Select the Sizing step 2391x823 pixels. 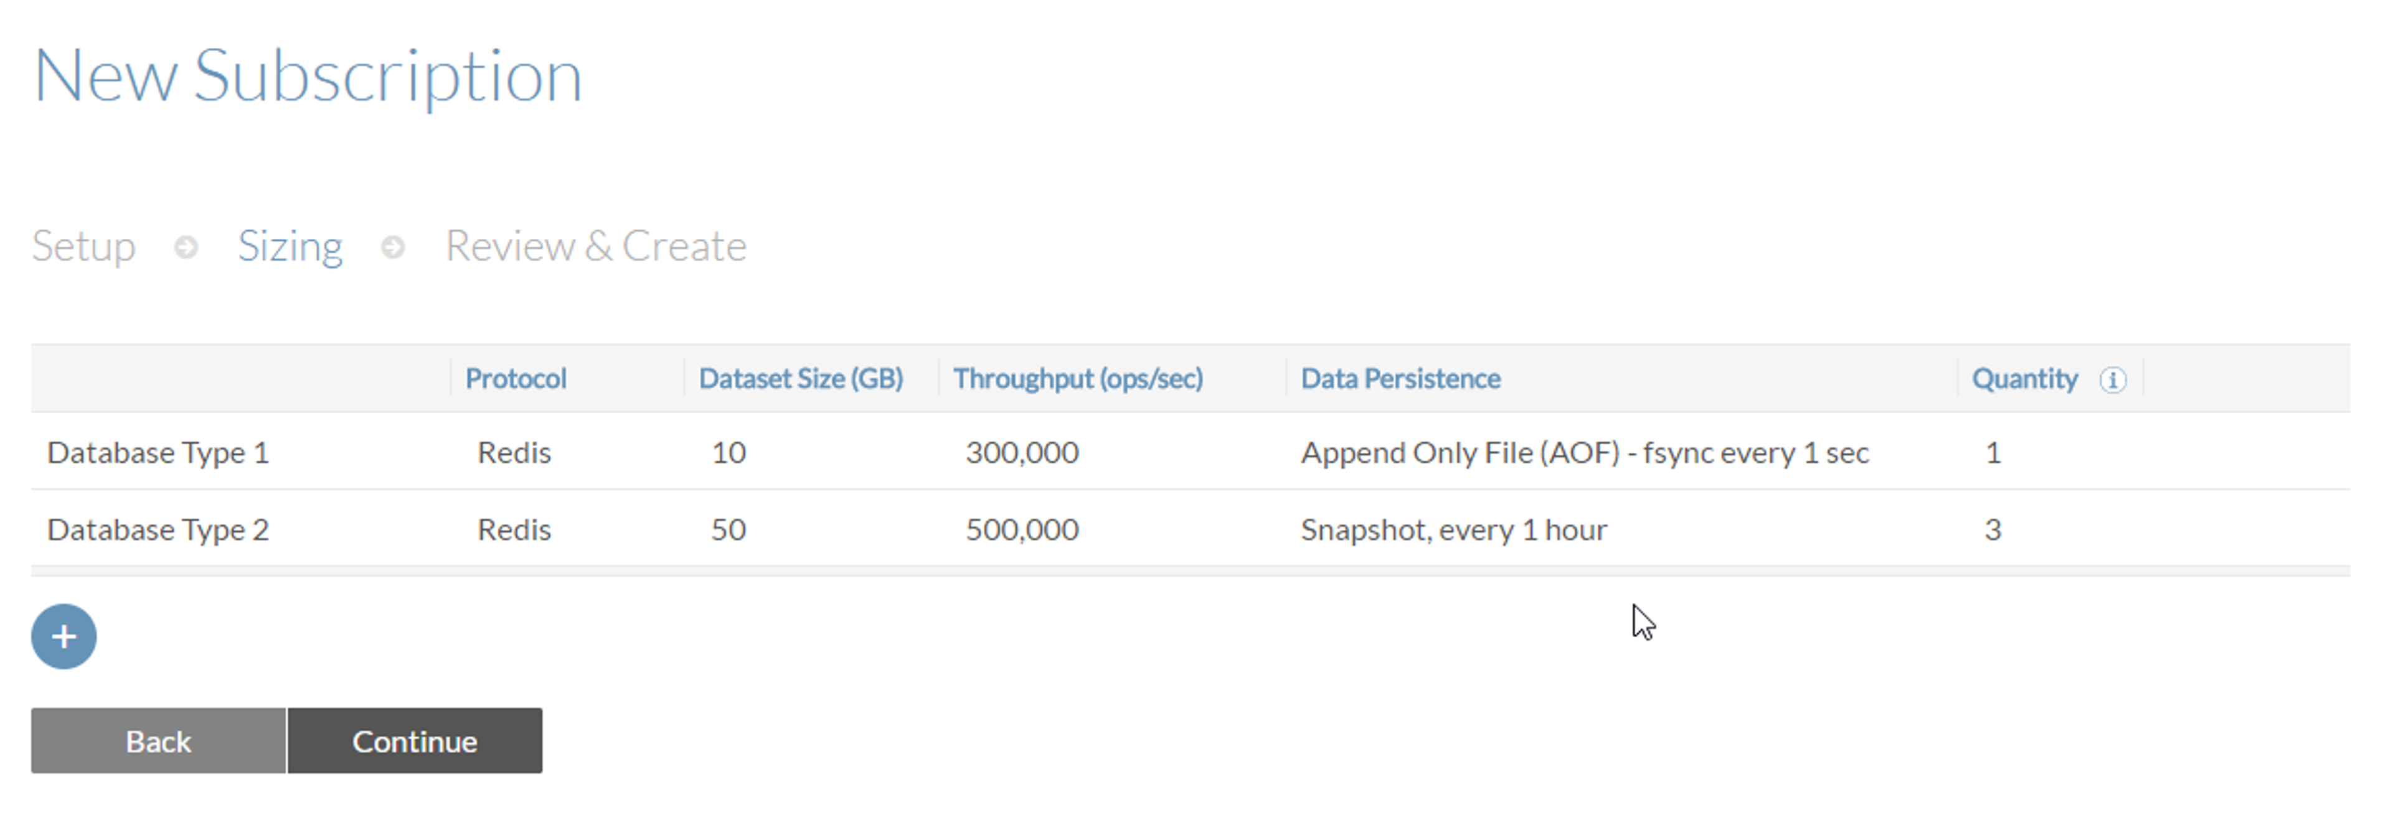(x=290, y=246)
